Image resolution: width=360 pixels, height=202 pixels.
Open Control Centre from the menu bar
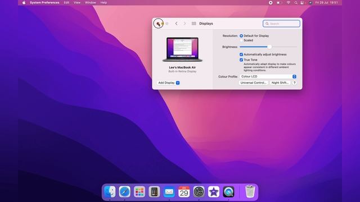pyautogui.click(x=303, y=3)
